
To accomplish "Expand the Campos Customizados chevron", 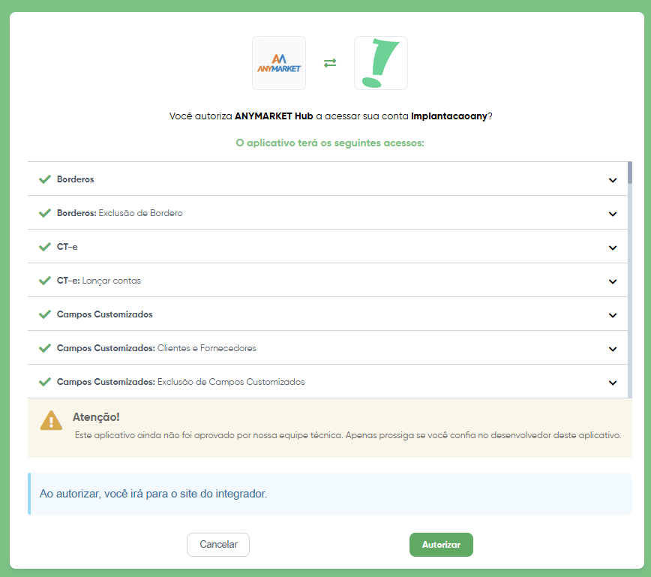I will tap(613, 315).
